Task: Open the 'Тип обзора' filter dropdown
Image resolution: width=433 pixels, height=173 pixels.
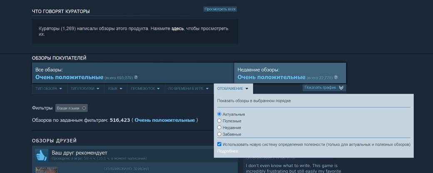Action: click(x=49, y=89)
